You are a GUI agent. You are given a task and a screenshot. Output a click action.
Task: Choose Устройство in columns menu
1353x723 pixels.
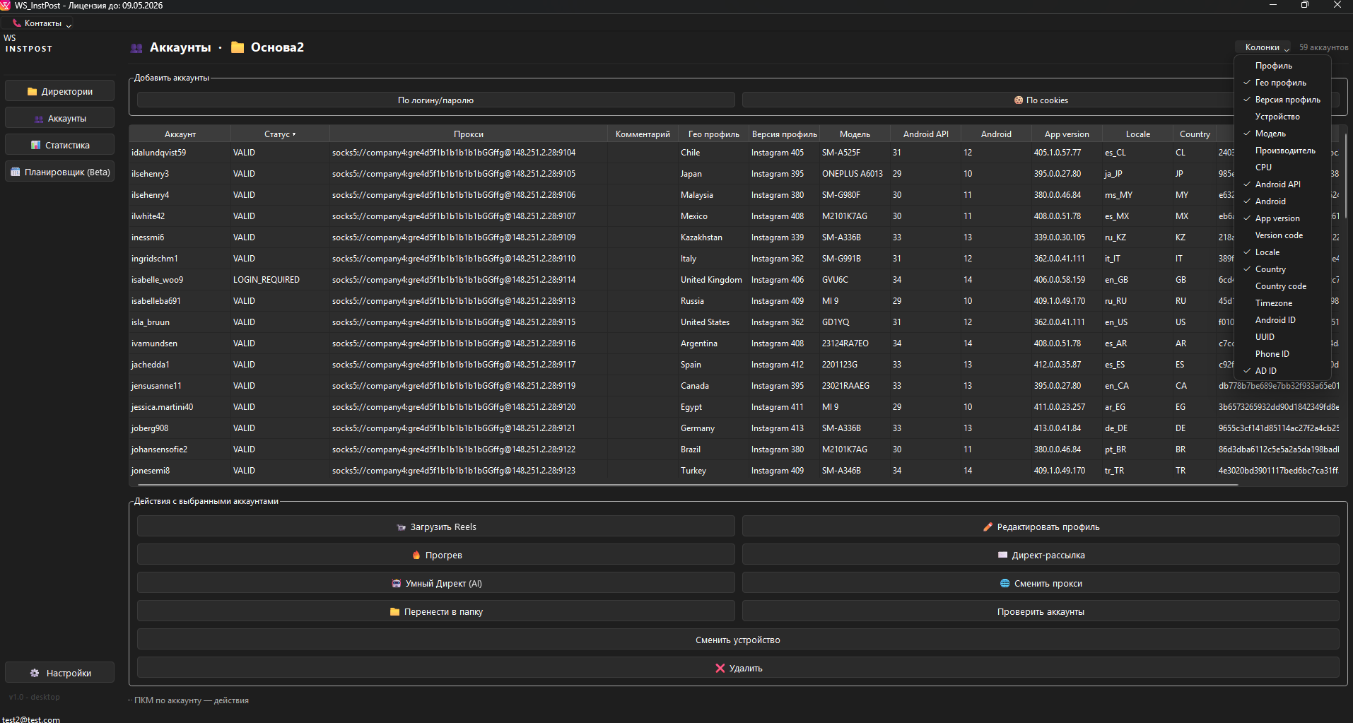click(1277, 117)
